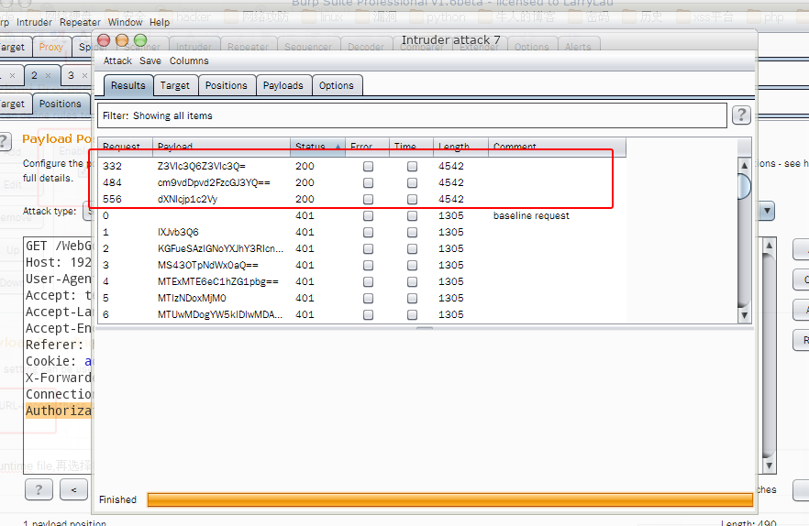Viewport: 809px width, 526px height.
Task: Tick Error checkbox for request 3
Action: click(x=368, y=265)
